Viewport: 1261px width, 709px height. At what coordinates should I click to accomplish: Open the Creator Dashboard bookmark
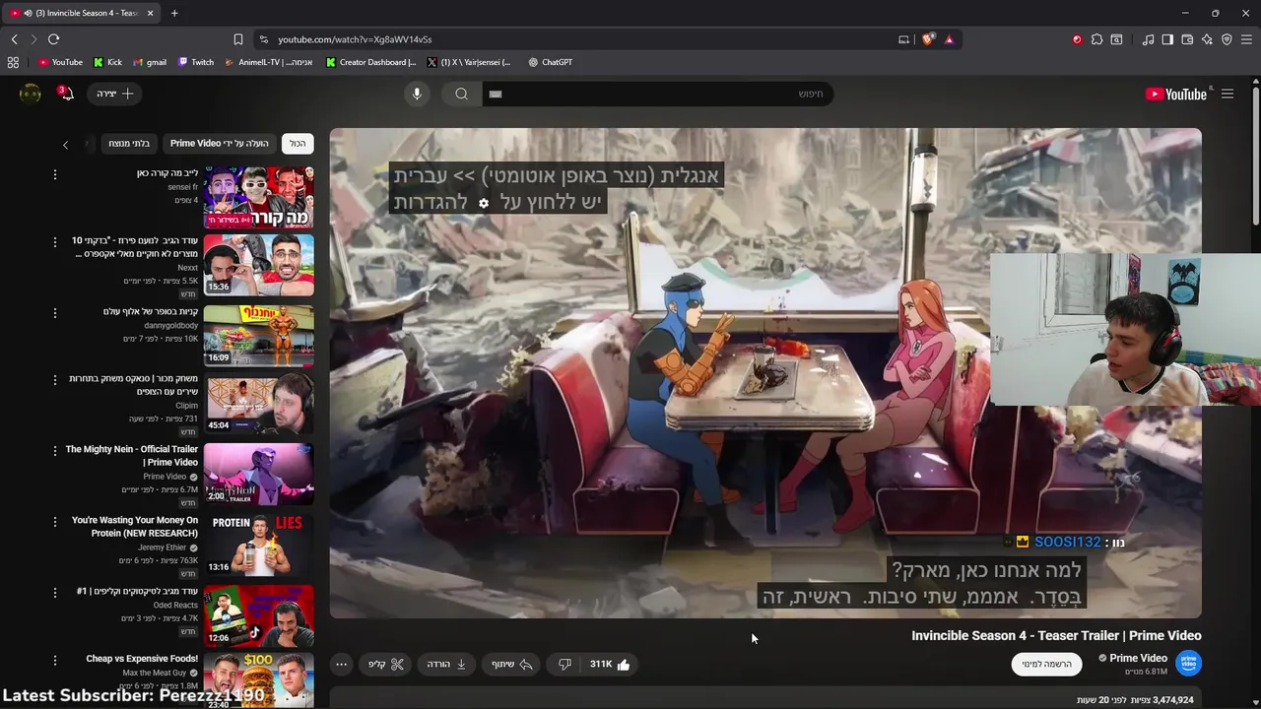(x=370, y=62)
